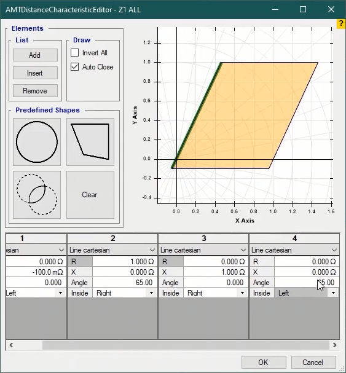Image resolution: width=346 pixels, height=373 pixels.
Task: Clear all predefined shapes
Action: (90, 195)
